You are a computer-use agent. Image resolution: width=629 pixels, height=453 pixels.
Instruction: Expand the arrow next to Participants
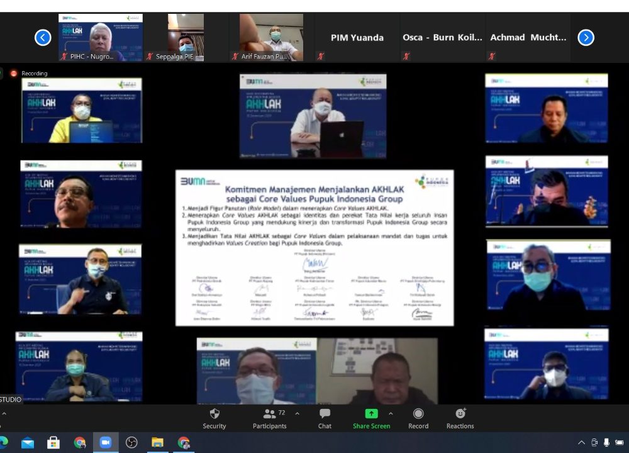click(297, 413)
